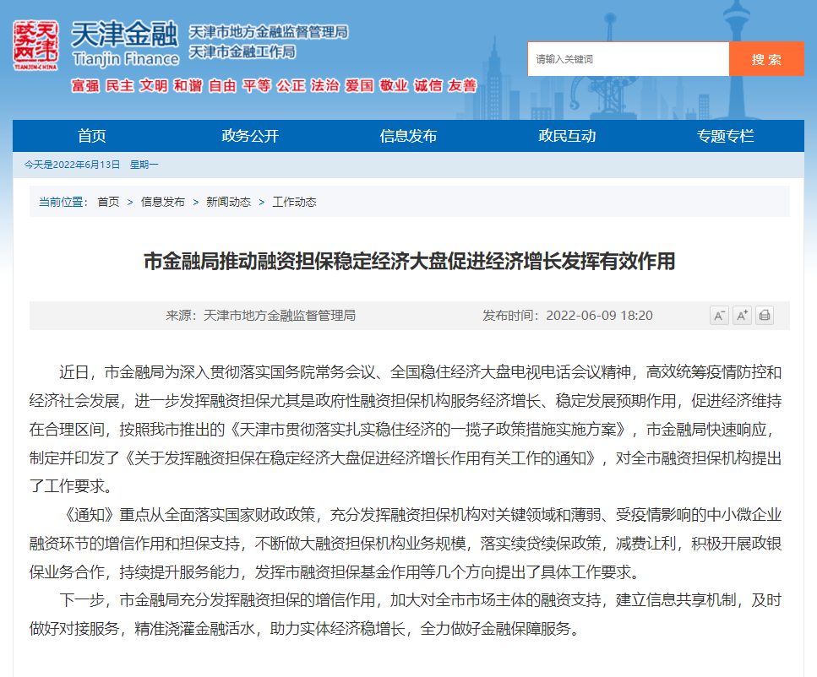Open the 信息发布 navigation menu item

pos(408,136)
